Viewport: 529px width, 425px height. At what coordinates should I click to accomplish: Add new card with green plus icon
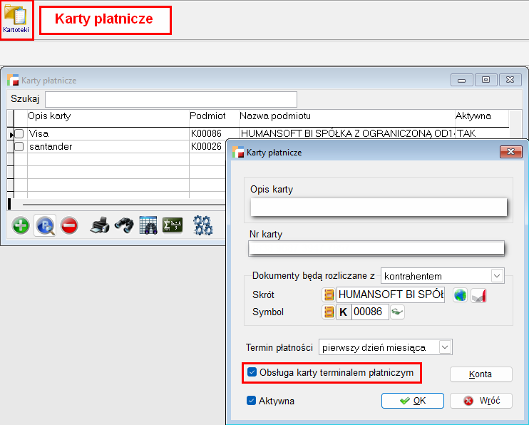21,225
